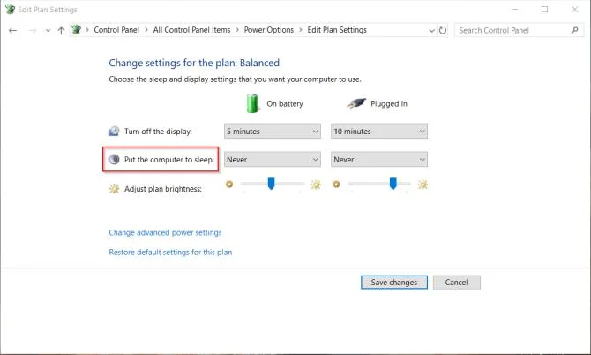
Task: Click the refresh icon in address bar
Action: 443,30
